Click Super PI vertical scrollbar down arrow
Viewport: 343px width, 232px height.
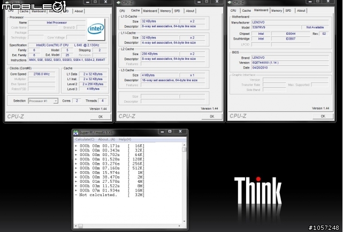(x=184, y=221)
